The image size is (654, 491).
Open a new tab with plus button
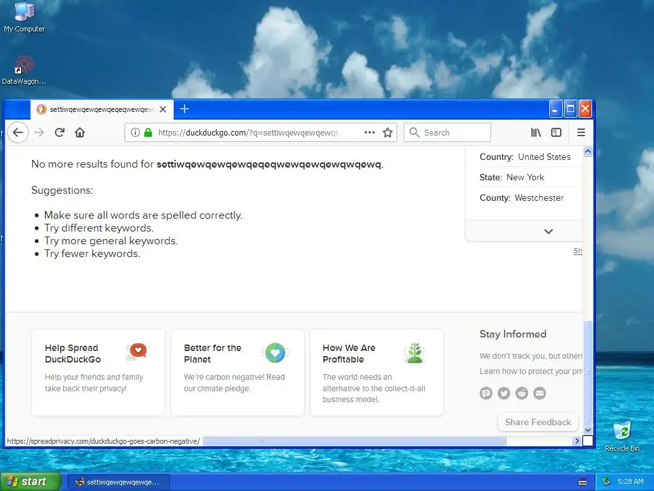click(x=185, y=109)
